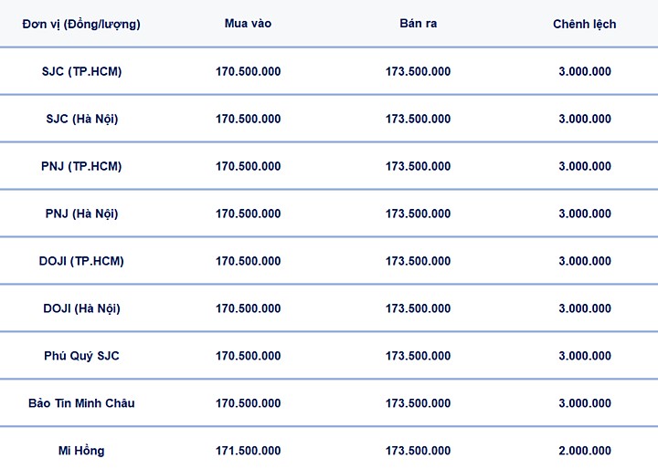The height and width of the screenshot is (469, 658).
Task: Click Bảo Tín Minh Châu buy price cell
Action: coord(248,403)
